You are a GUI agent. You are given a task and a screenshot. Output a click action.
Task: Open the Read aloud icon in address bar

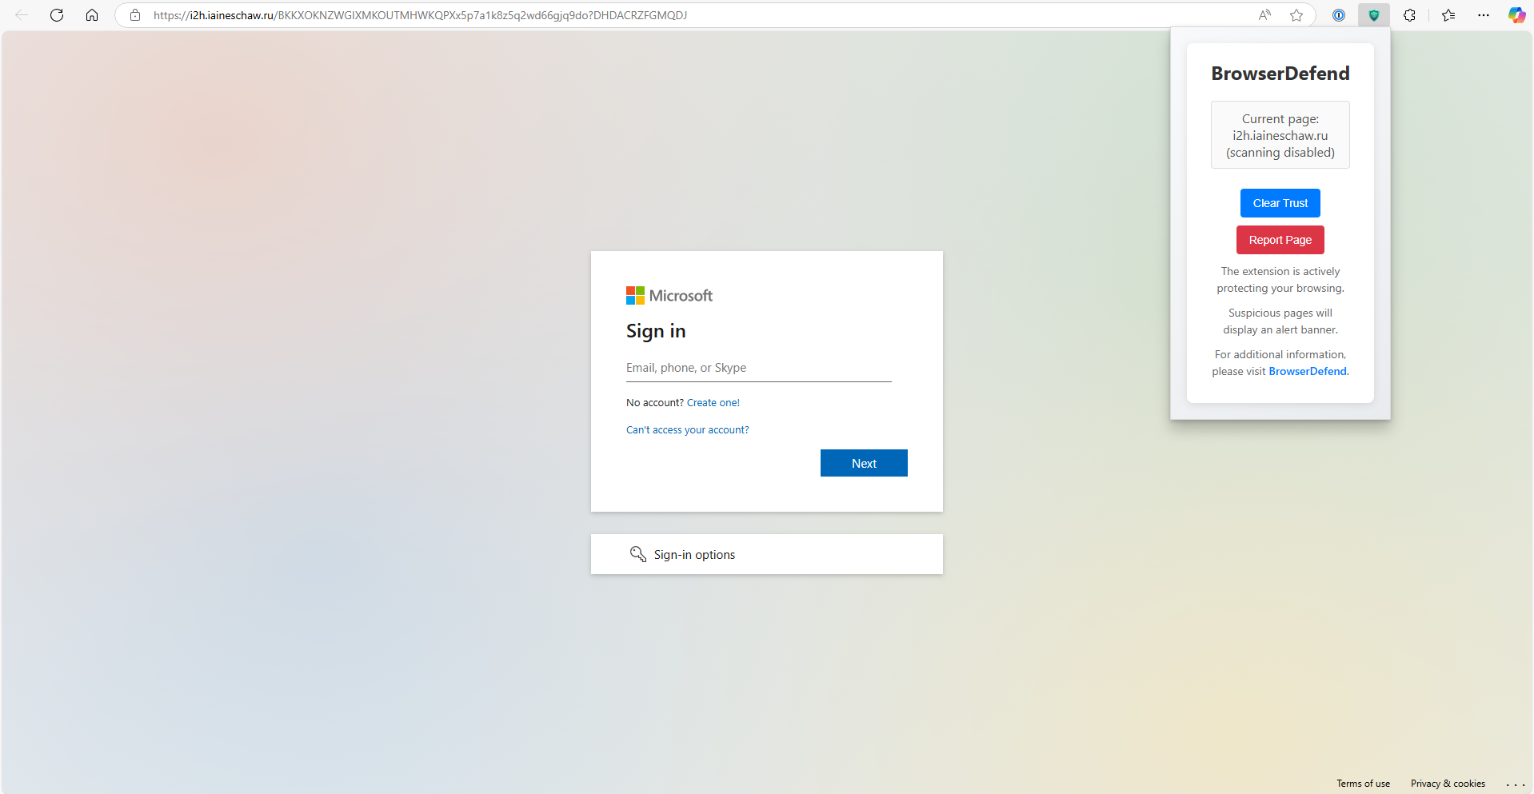point(1264,15)
